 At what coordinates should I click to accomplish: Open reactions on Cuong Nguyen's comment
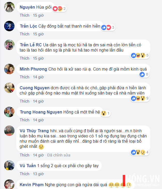[140, 98]
